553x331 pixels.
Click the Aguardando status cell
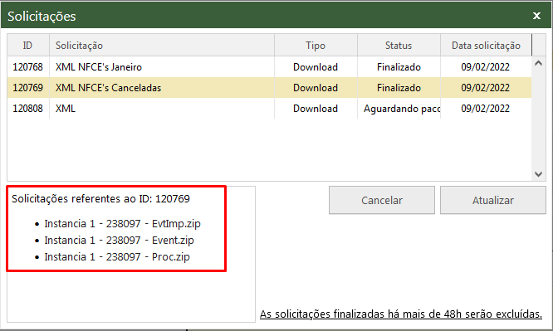399,109
